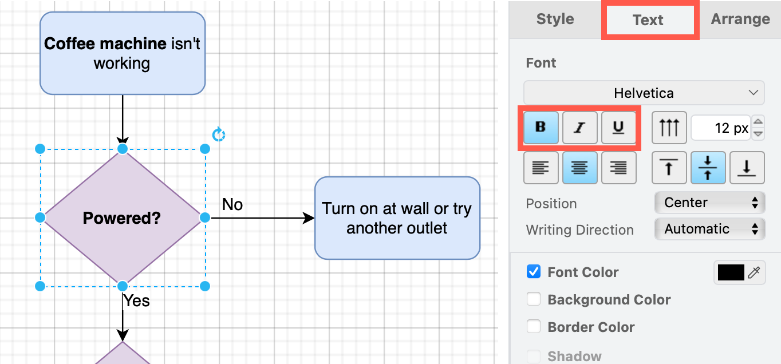Open the vertical text spacing options
This screenshot has height=364, width=781.
click(668, 127)
